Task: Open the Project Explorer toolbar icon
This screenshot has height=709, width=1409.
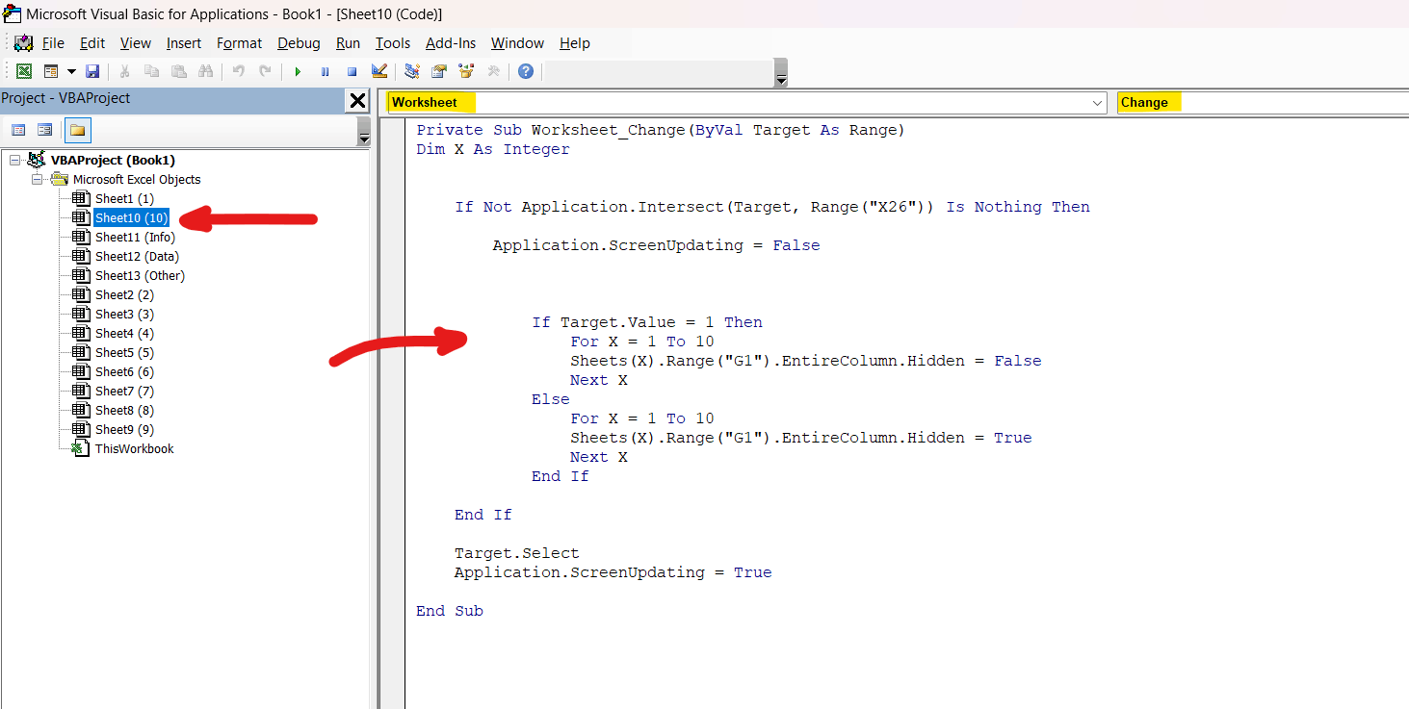Action: click(412, 71)
